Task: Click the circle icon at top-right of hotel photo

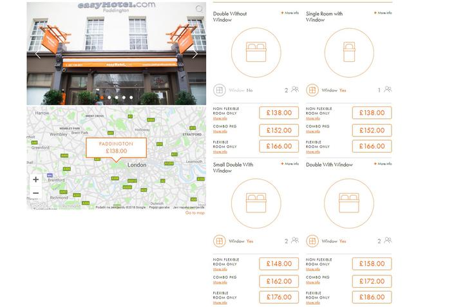Action: [x=199, y=8]
